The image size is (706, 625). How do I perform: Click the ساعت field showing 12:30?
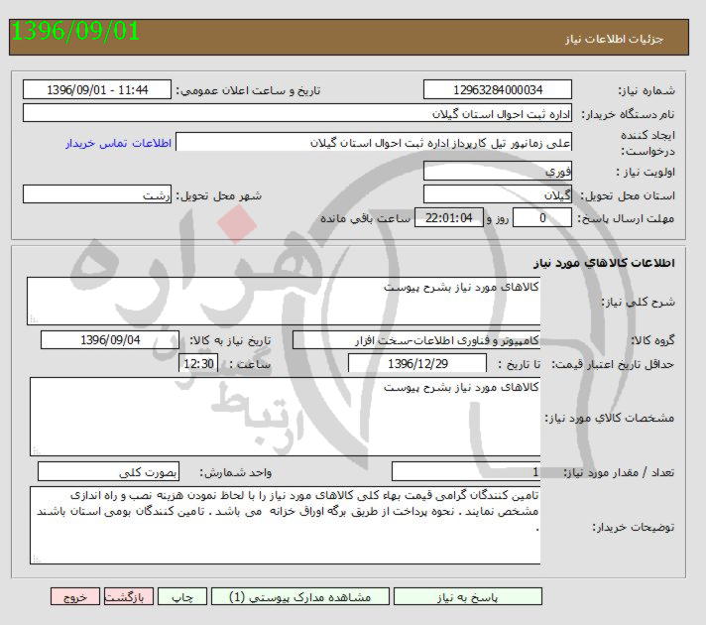(x=198, y=363)
